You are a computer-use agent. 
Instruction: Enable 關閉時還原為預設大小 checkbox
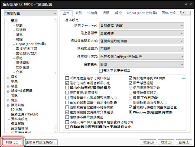coord(130,103)
